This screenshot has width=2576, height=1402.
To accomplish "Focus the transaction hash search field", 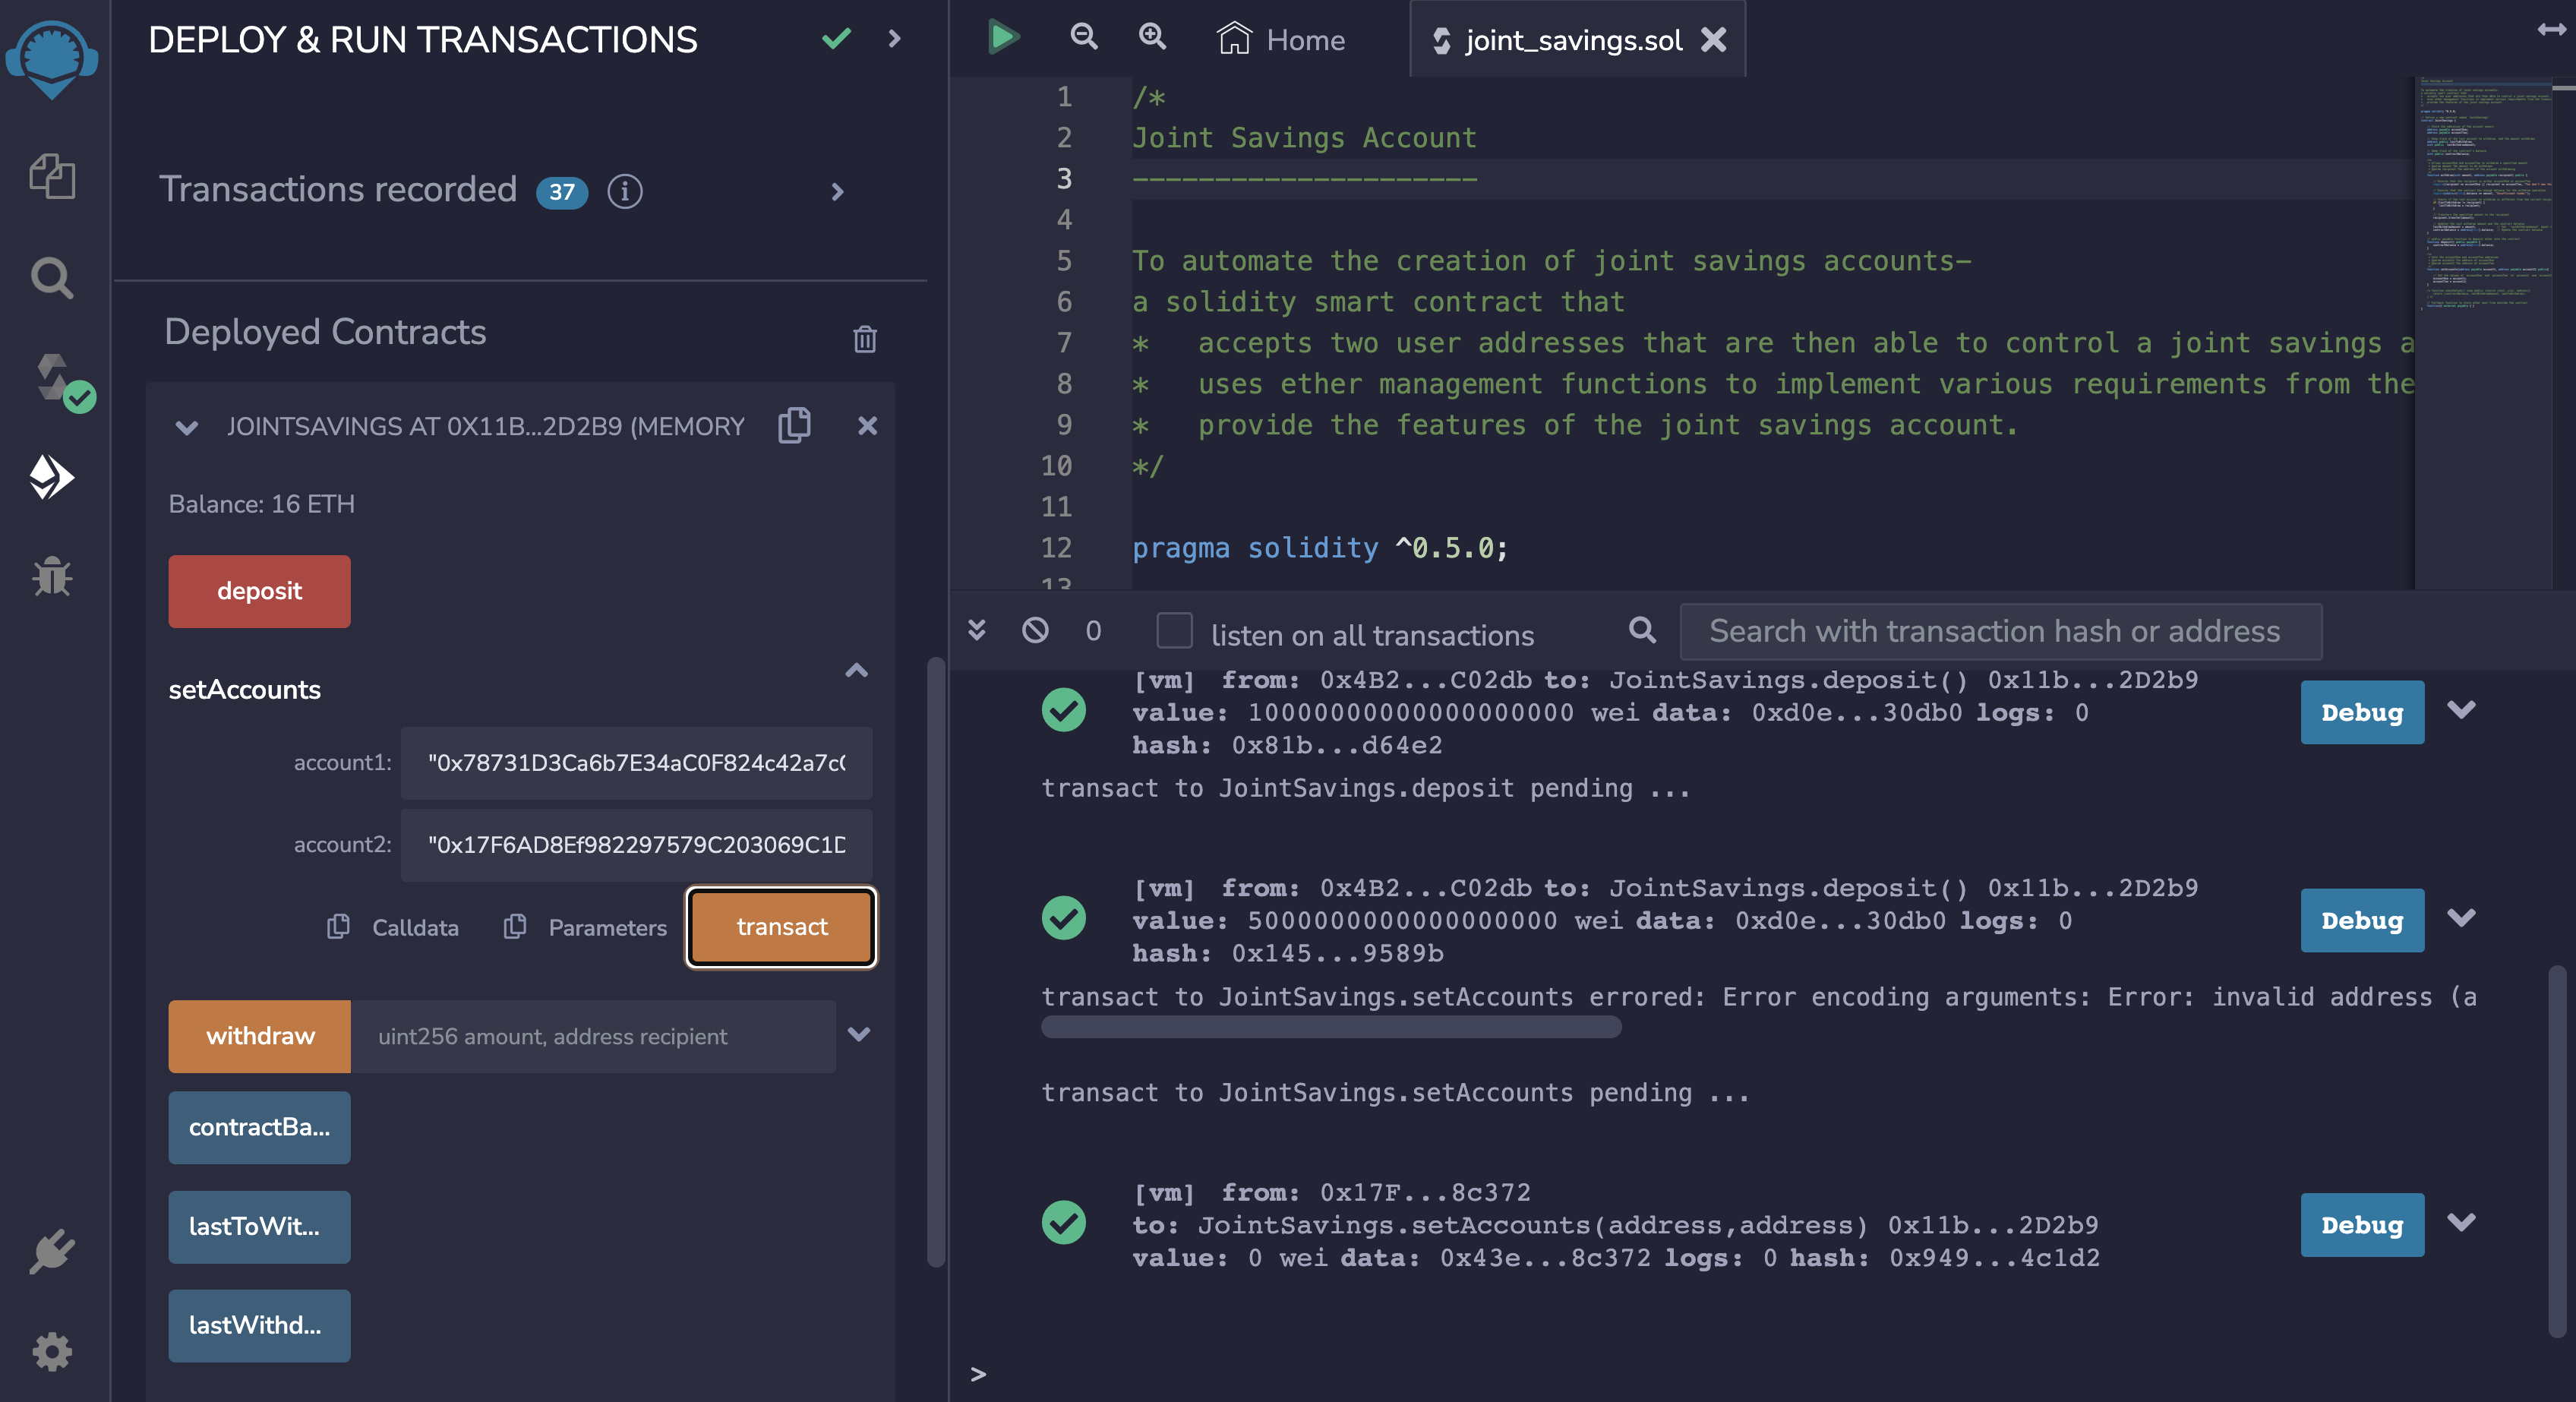I will coord(1999,631).
